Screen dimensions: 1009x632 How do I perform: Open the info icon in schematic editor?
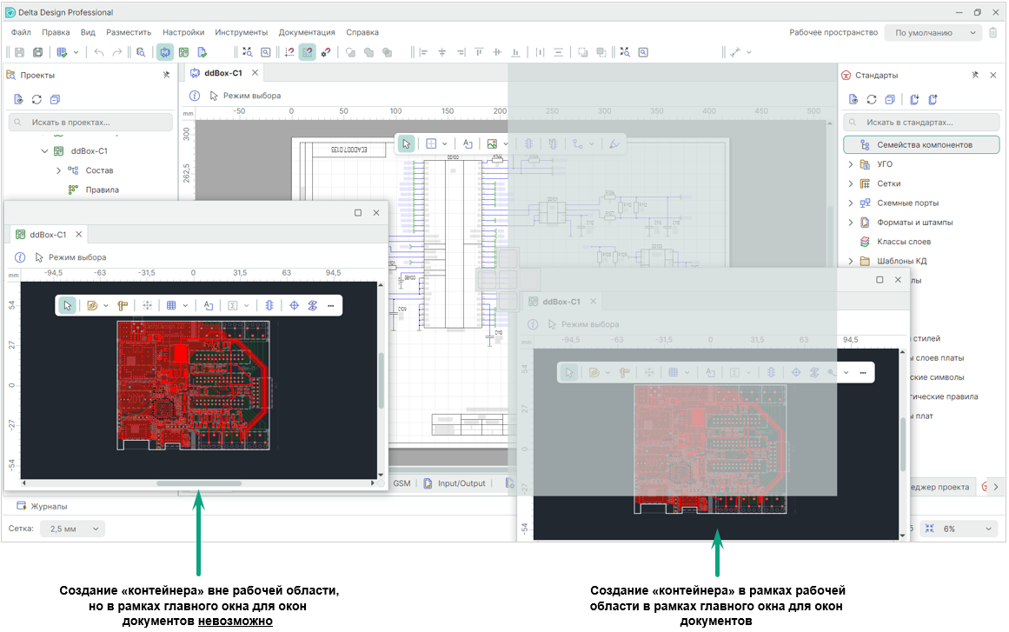(x=195, y=96)
